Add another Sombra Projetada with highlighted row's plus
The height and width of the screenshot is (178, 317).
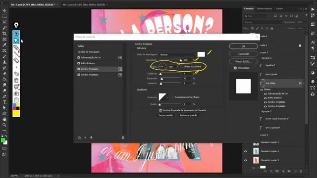click(120, 69)
